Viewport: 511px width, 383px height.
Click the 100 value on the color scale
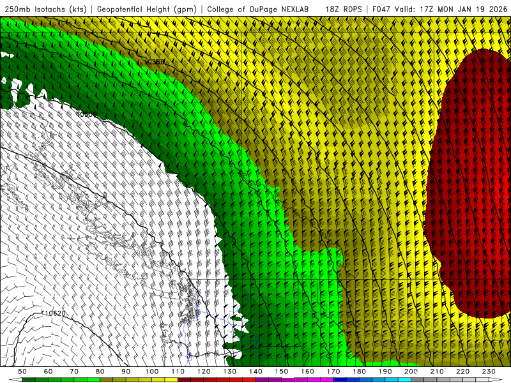click(152, 372)
